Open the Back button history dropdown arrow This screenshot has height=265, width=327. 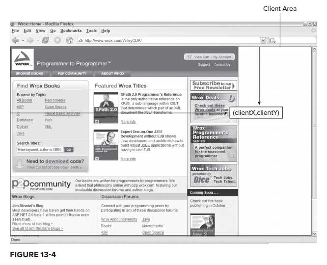pyautogui.click(x=23, y=40)
